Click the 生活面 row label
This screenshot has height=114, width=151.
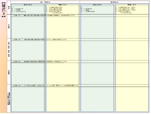click(9, 26)
